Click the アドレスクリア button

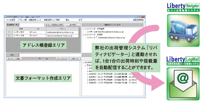[62, 59]
